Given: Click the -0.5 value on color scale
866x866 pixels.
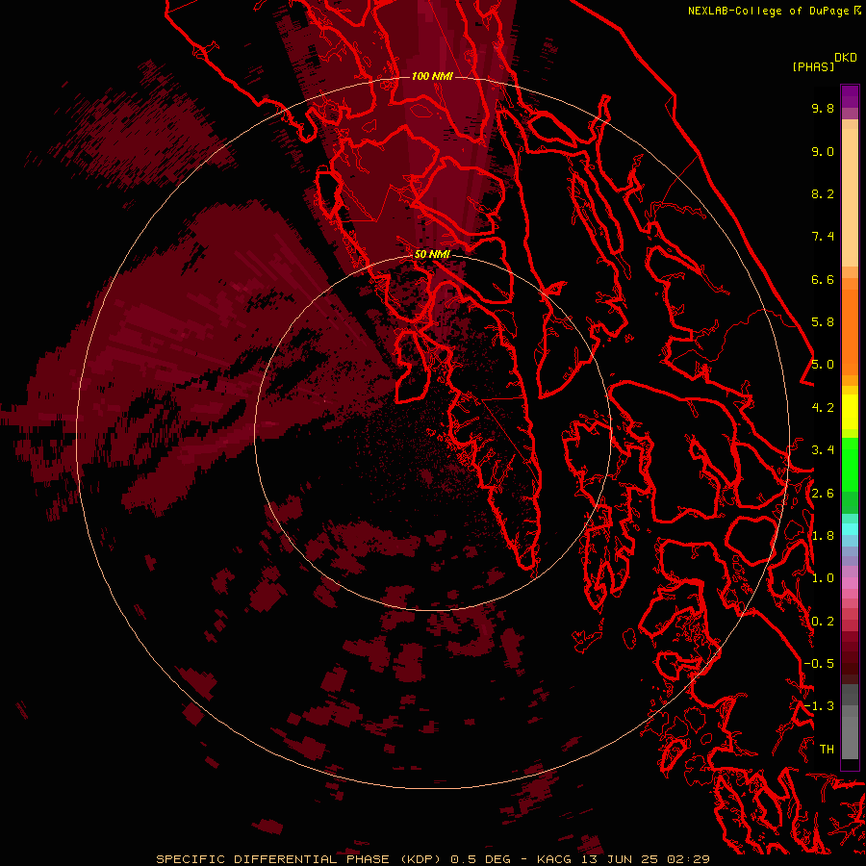Looking at the screenshot, I should pos(819,664).
